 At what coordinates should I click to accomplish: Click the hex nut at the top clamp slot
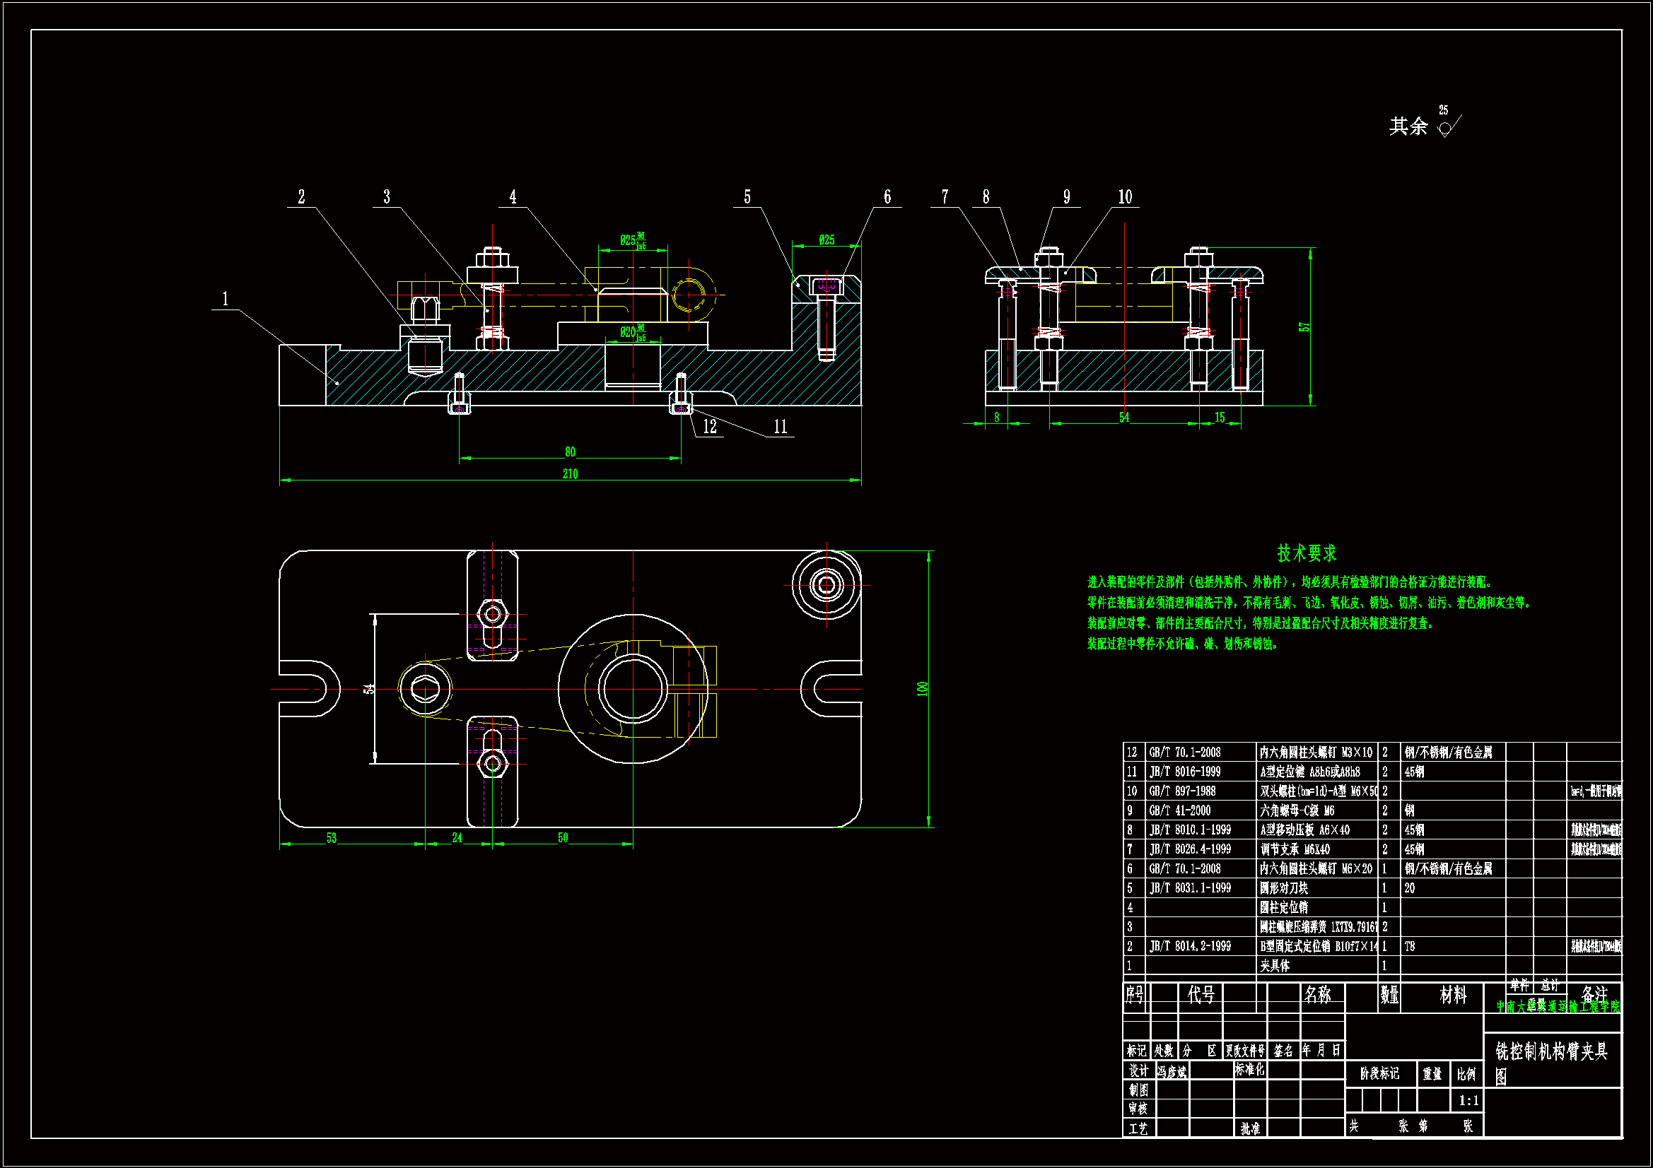pyautogui.click(x=493, y=614)
